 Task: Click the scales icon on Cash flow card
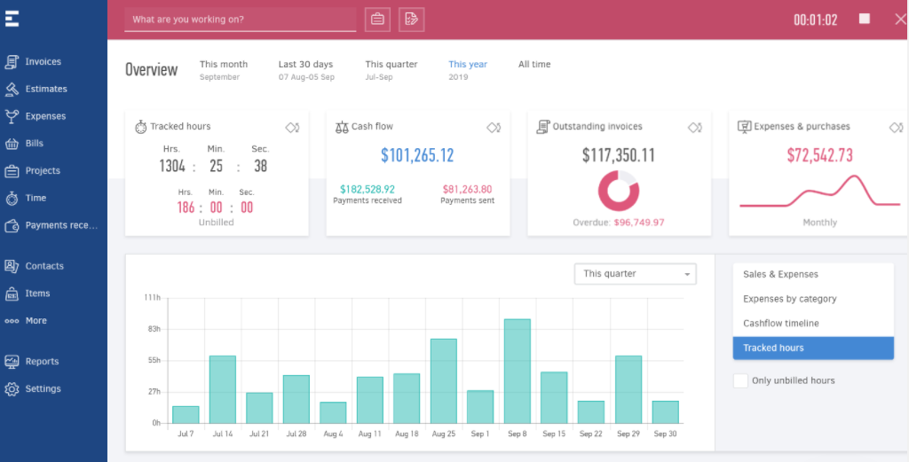pos(342,127)
